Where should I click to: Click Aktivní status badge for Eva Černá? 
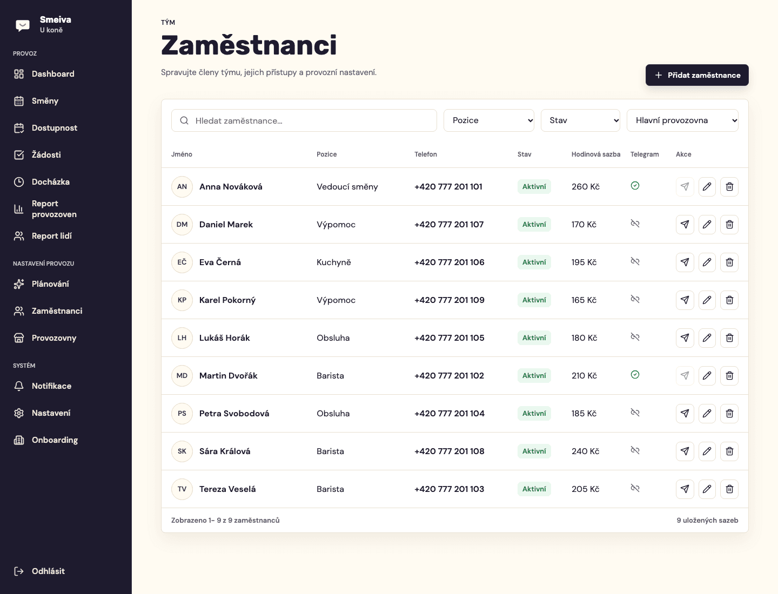(534, 262)
